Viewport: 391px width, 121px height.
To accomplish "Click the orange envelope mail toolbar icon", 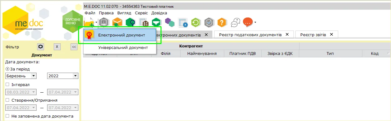I will tap(117, 22).
